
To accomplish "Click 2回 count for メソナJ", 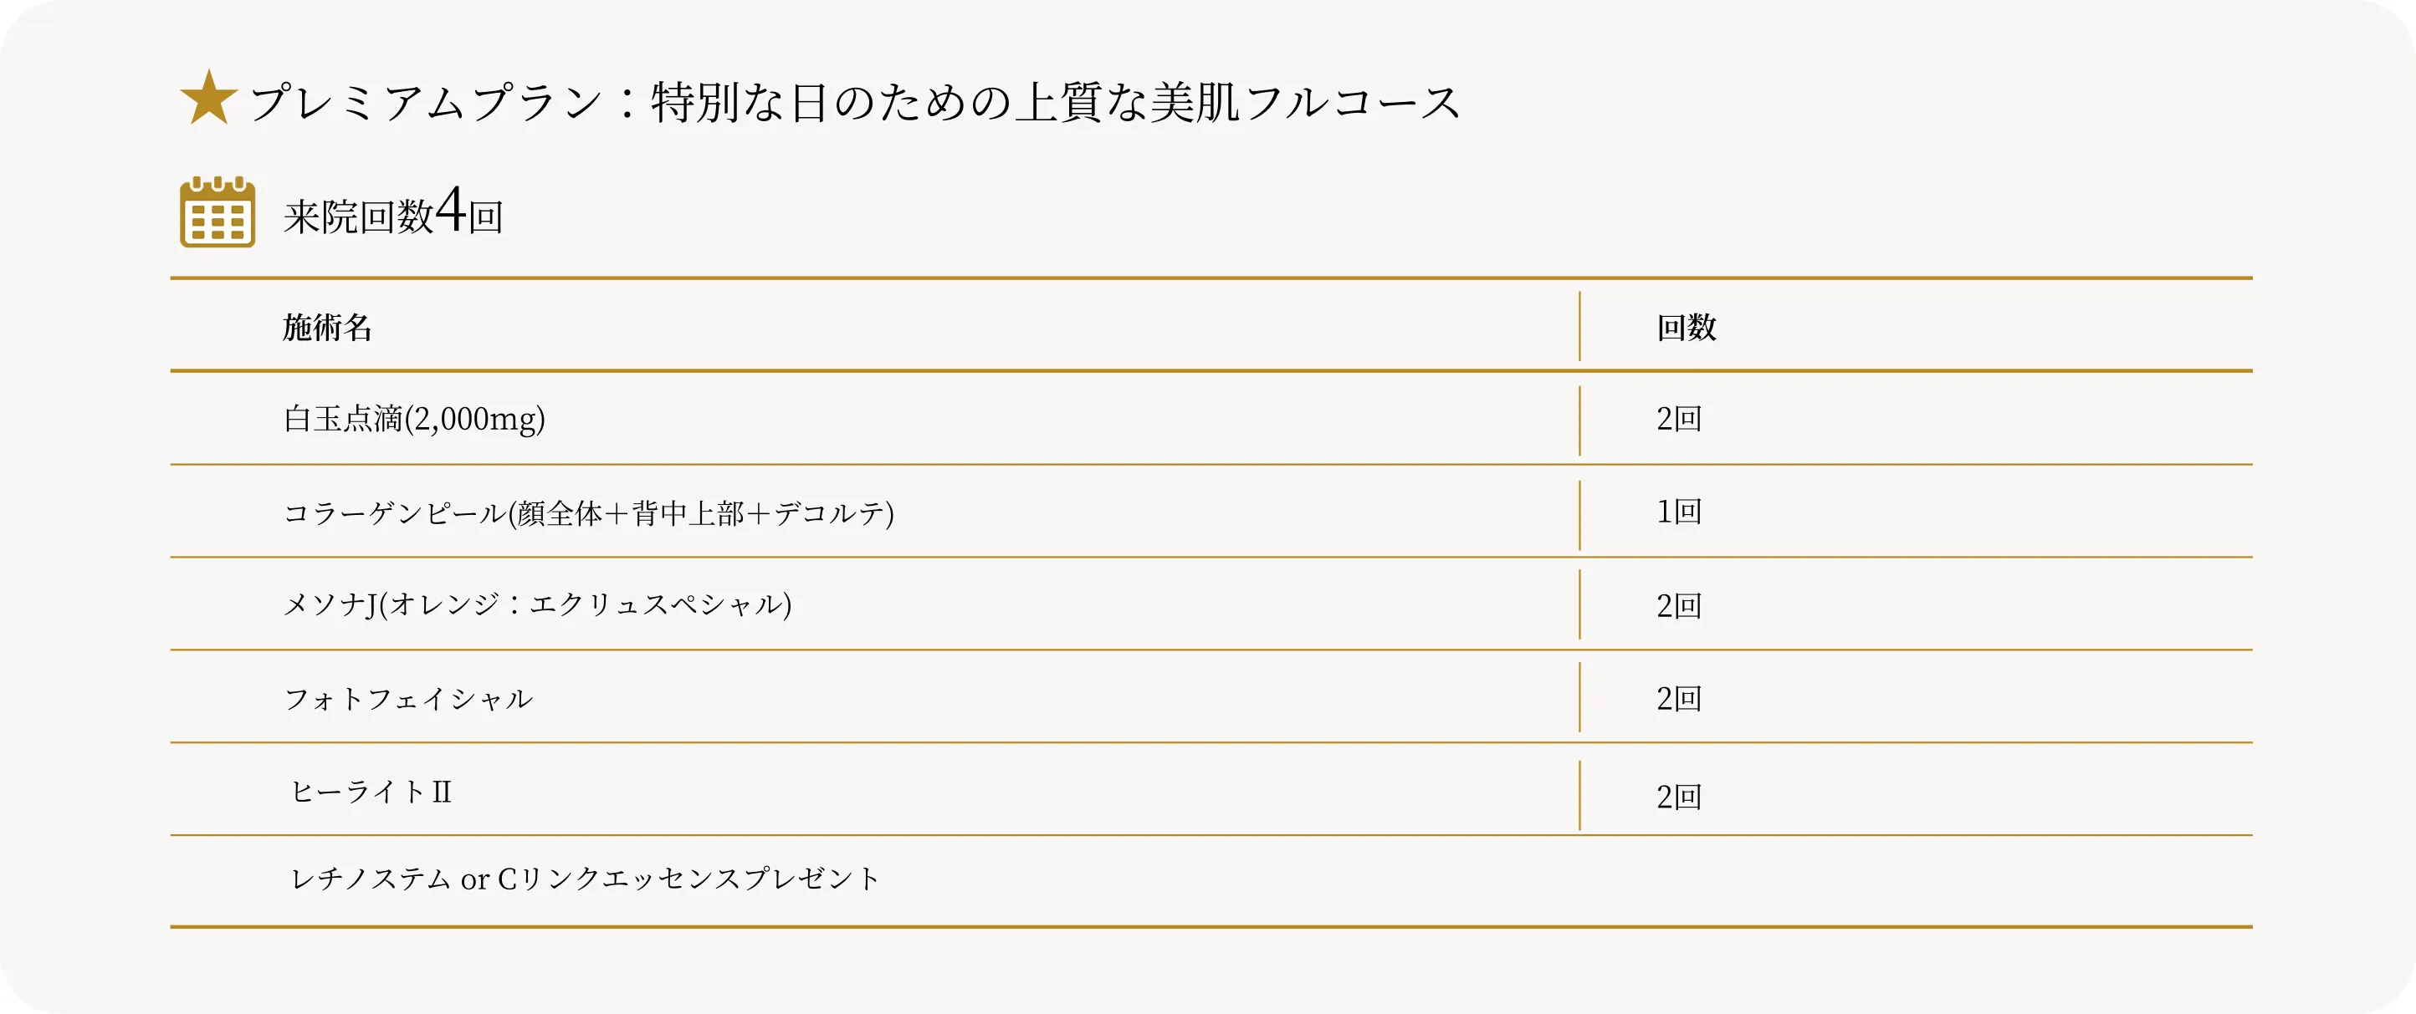I will coord(1678,605).
